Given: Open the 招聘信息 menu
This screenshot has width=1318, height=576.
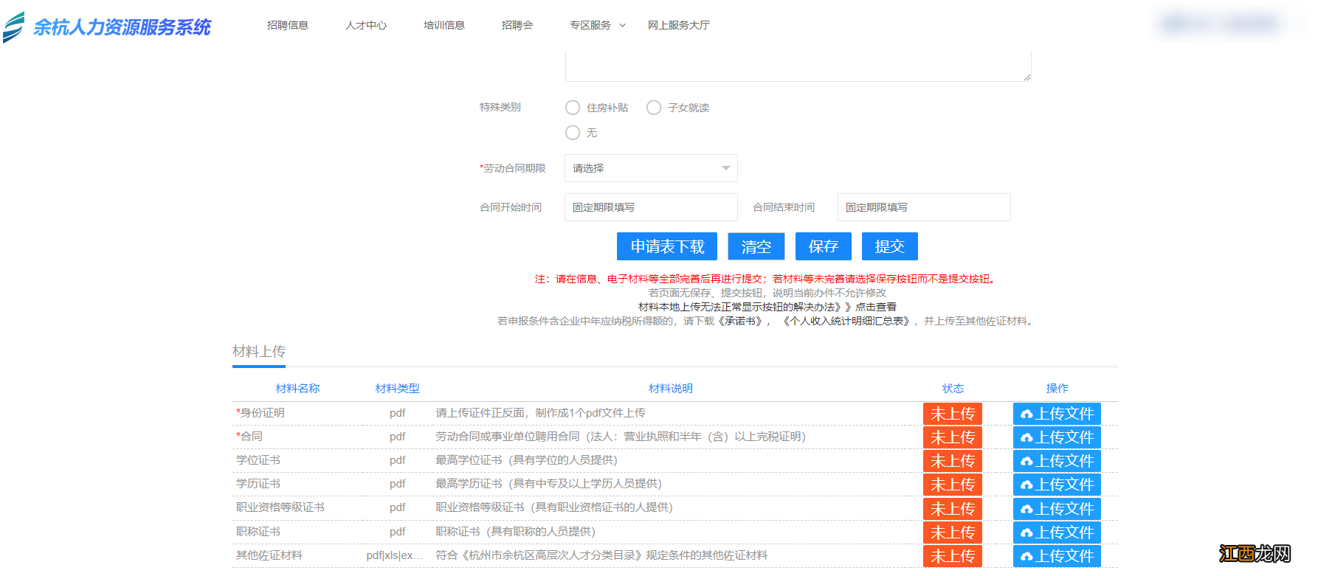Looking at the screenshot, I should point(288,25).
